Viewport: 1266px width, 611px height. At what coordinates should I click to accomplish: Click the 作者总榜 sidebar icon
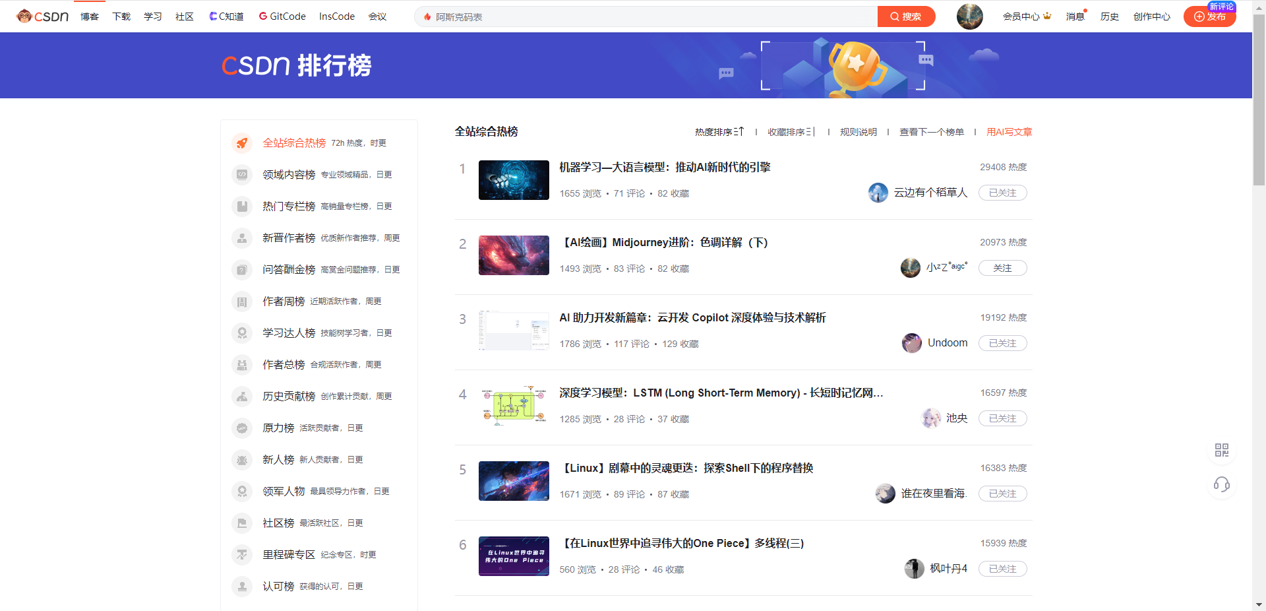[x=242, y=365]
